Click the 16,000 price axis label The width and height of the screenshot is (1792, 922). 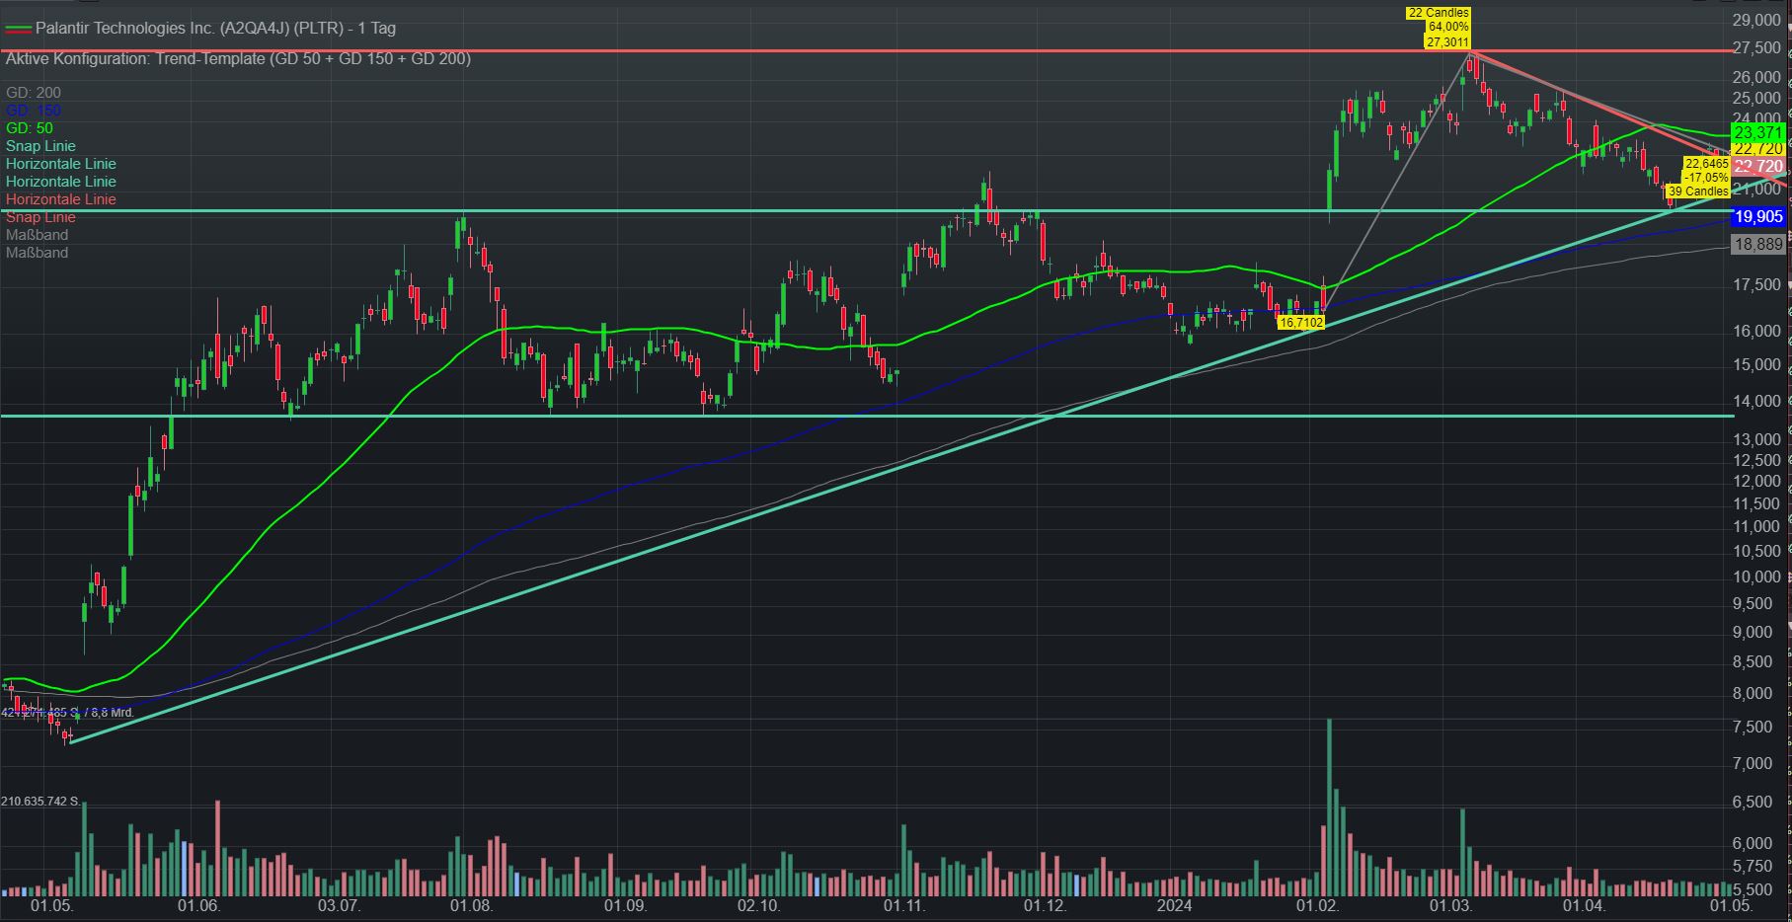[x=1757, y=332]
